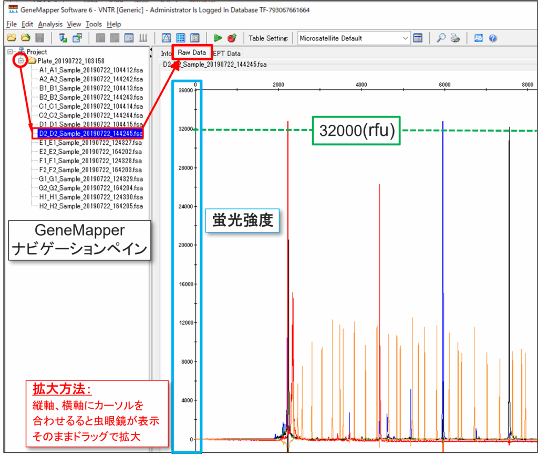538x456 pixels.
Task: Select sample A1_A1_Sample_20190722_104412.fsa
Action: pos(90,70)
